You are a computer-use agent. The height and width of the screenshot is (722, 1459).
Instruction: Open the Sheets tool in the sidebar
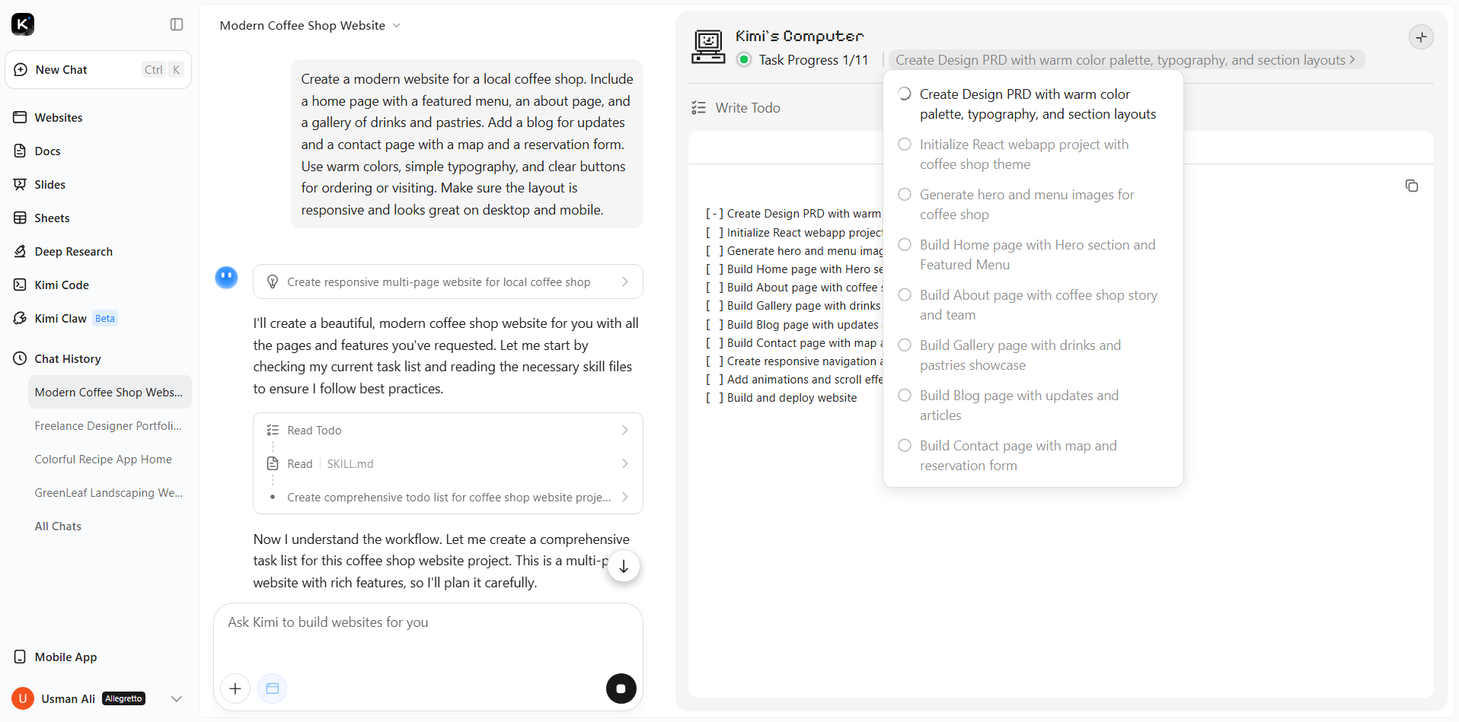52,218
